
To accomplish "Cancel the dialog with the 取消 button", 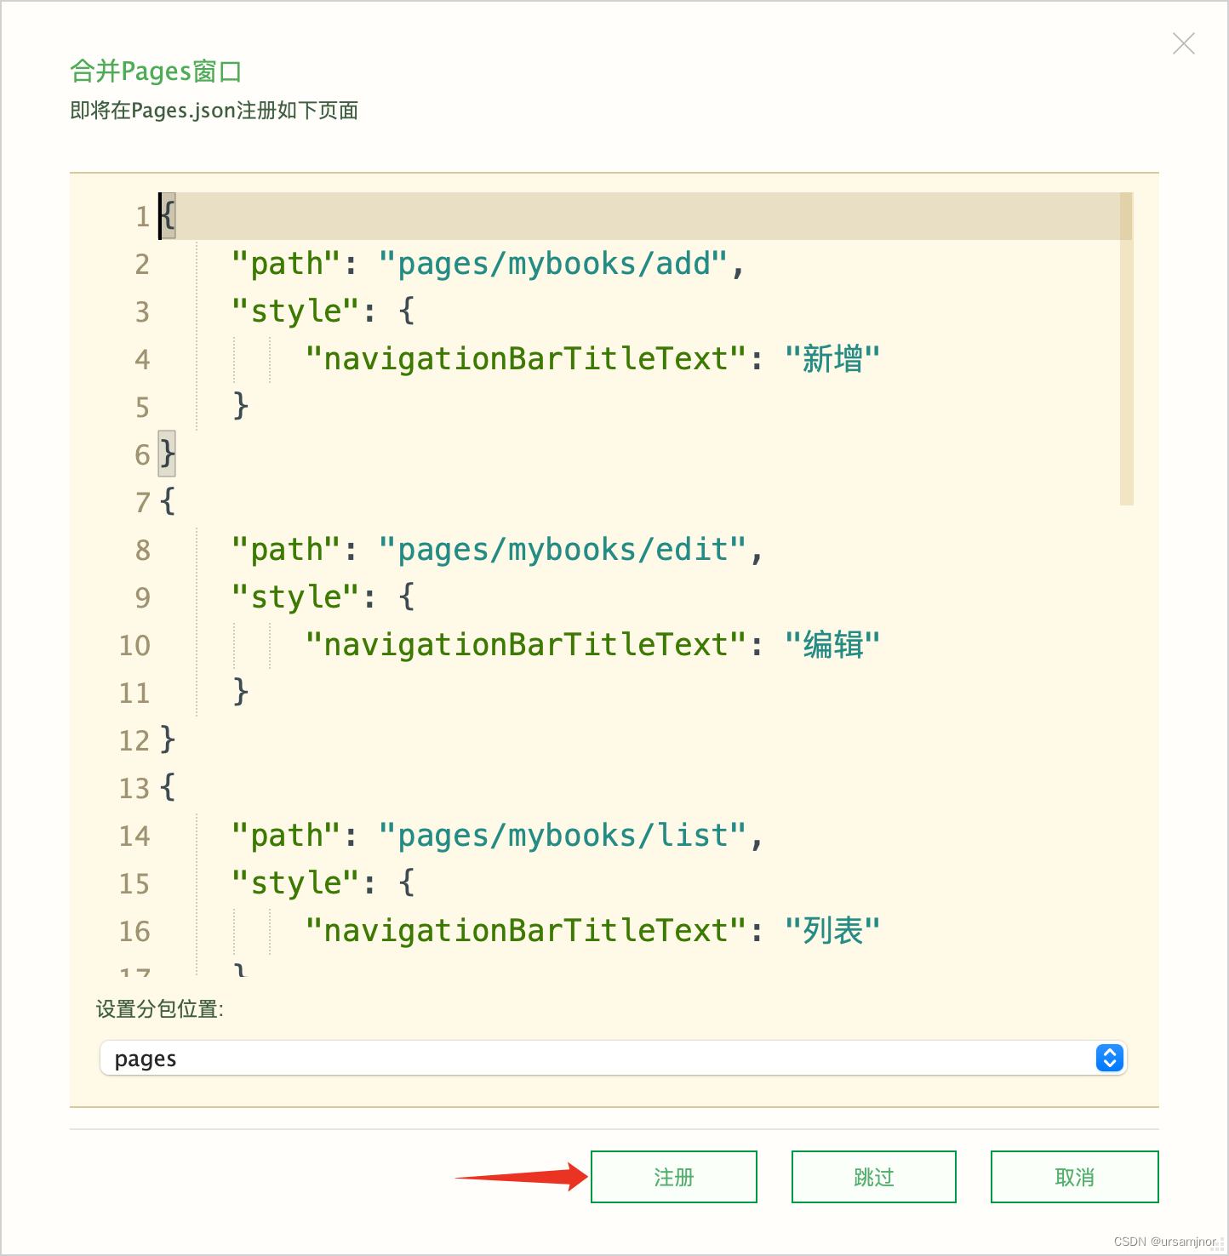I will coord(1074,1177).
